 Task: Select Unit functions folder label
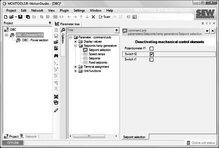coord(92,71)
